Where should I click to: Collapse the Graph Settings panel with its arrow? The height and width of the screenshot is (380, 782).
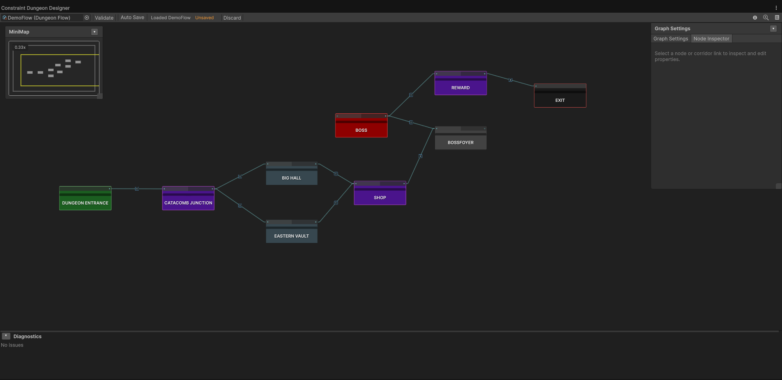(x=773, y=29)
